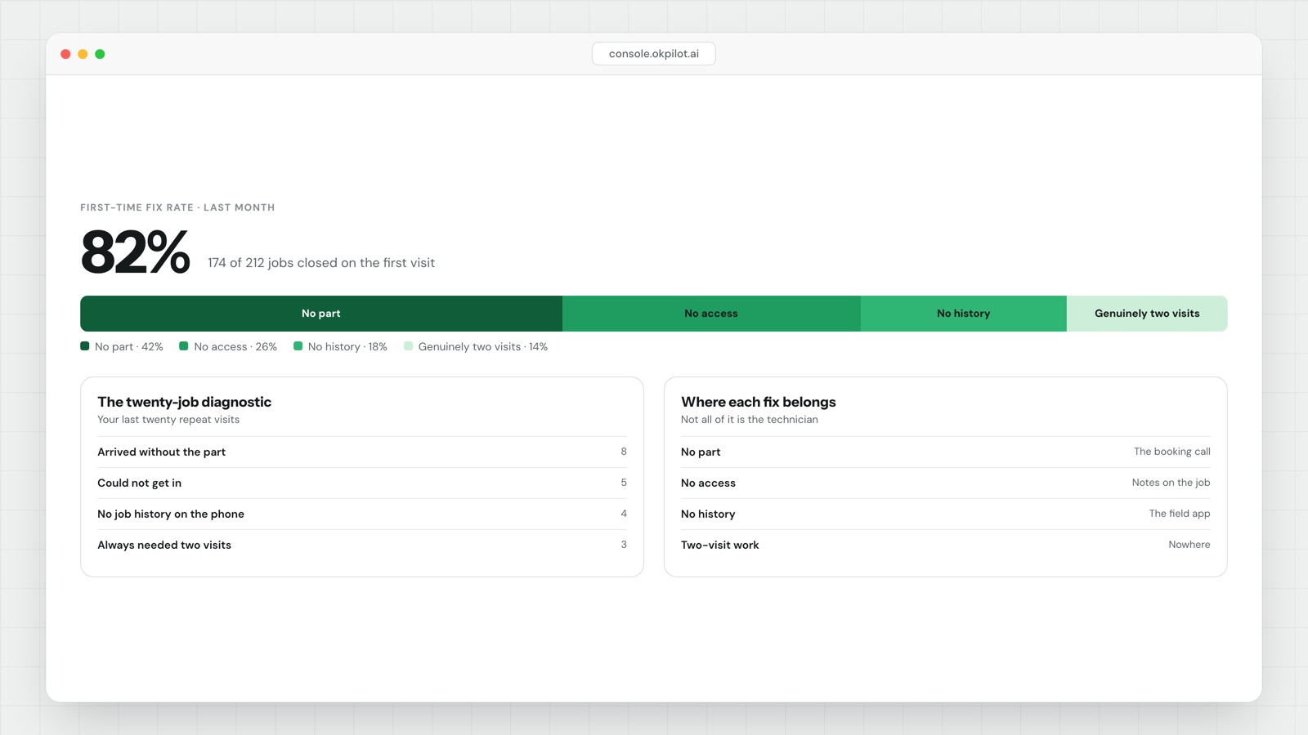Click the count 3 for 'Always needed two visits'
The image size is (1308, 735).
(x=624, y=545)
